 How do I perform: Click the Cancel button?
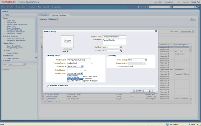(x=151, y=91)
